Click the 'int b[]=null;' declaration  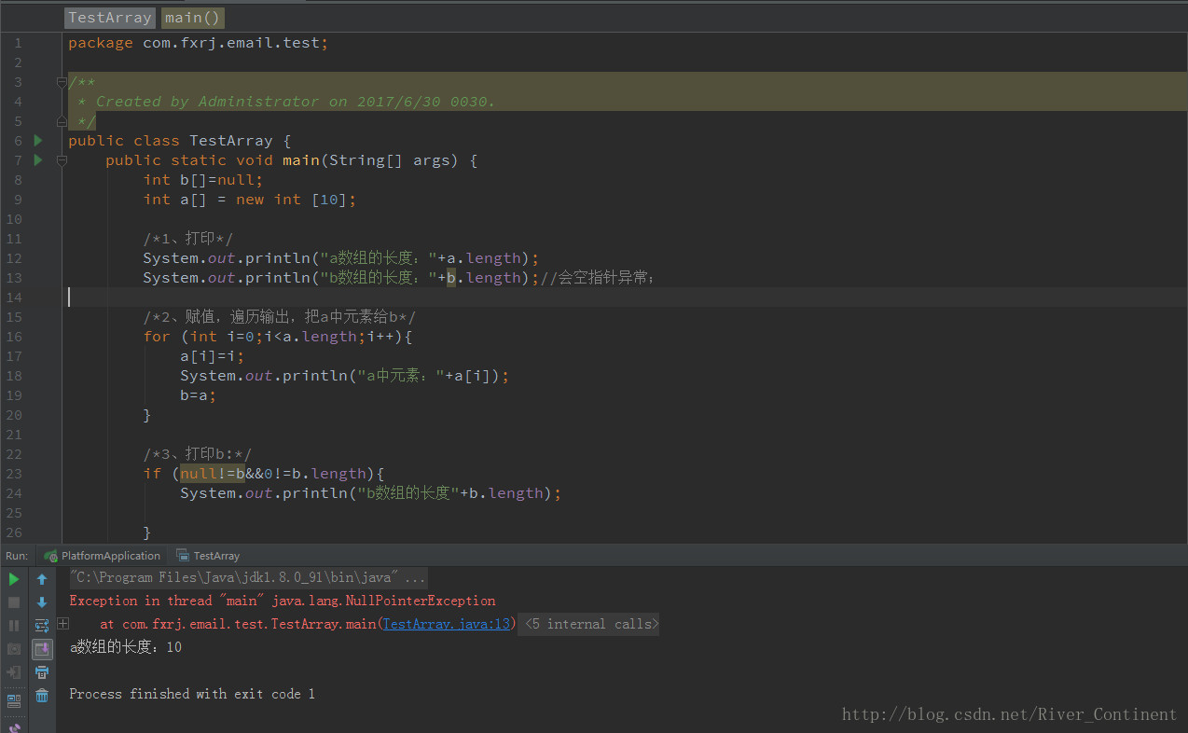203,180
